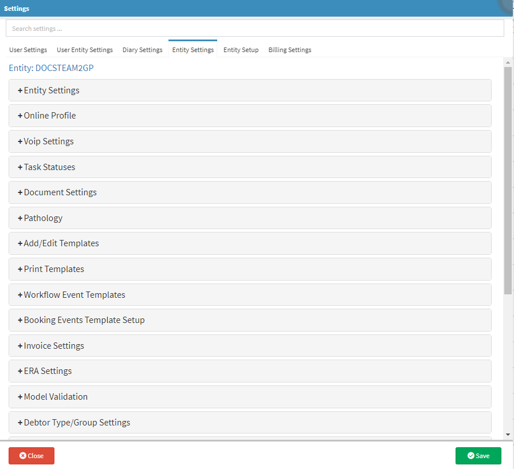The height and width of the screenshot is (469, 514).
Task: Expand the Workflow Event Templates section
Action: 250,295
